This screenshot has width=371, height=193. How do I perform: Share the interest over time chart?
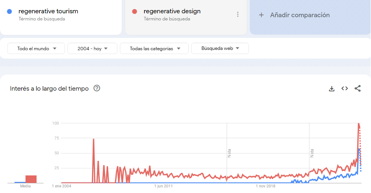point(357,89)
